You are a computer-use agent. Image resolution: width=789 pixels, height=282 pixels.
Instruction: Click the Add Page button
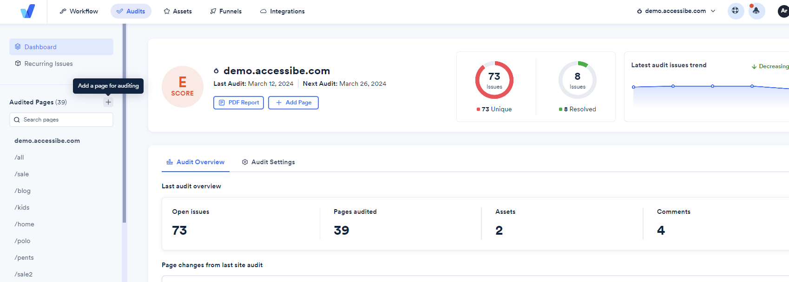(293, 103)
